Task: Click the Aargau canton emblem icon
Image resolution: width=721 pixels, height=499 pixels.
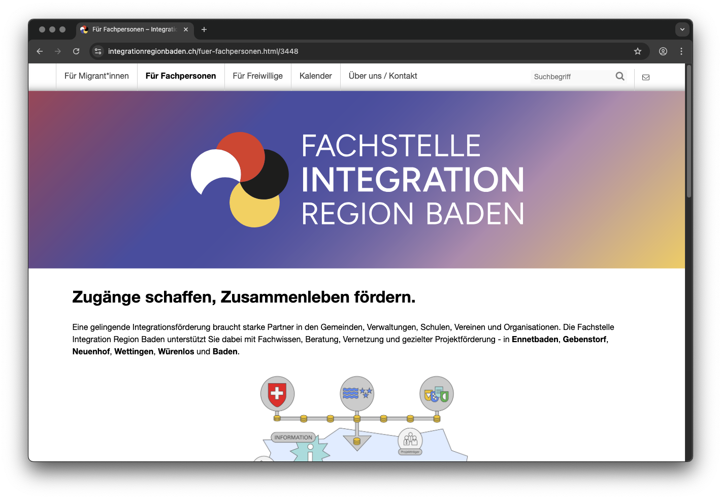Action: click(x=357, y=393)
